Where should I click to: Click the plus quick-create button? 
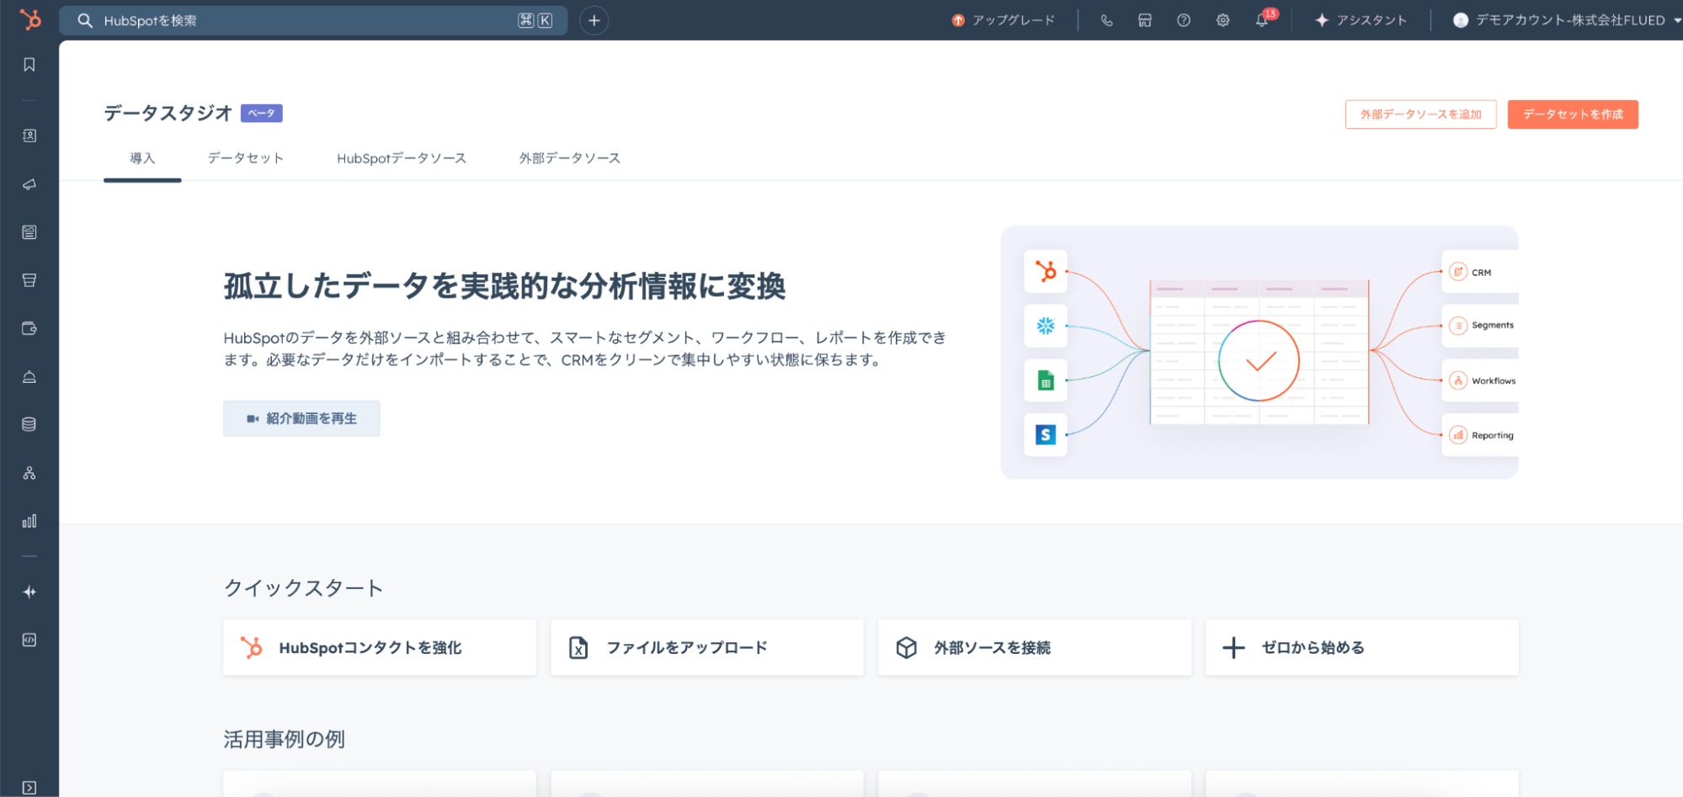pyautogui.click(x=594, y=20)
